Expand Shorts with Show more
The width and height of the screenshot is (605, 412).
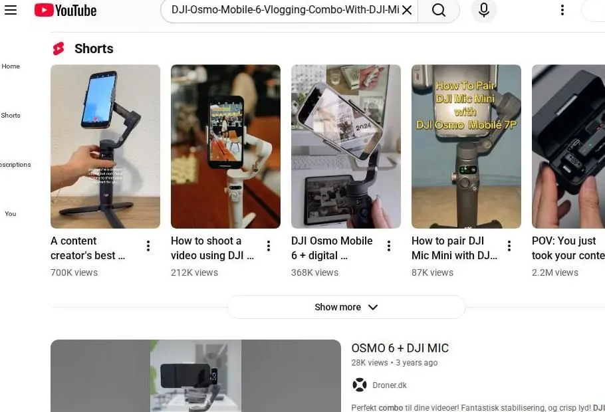click(x=346, y=307)
